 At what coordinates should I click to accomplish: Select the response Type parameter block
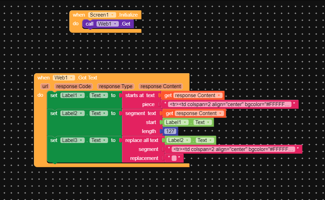116,86
